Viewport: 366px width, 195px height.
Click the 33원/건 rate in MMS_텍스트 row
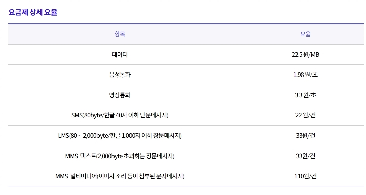pos(305,156)
